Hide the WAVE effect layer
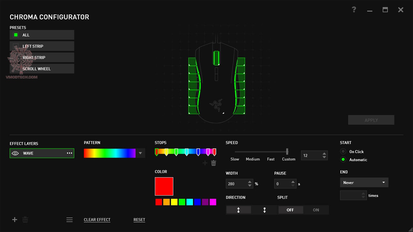 tap(15, 153)
